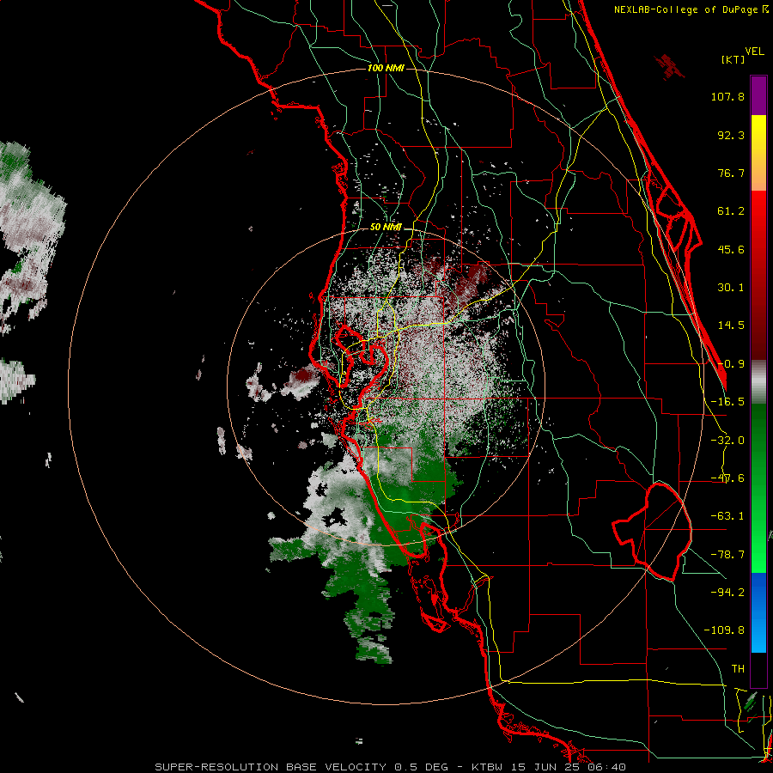Click the 76.7 legend value

(x=731, y=173)
